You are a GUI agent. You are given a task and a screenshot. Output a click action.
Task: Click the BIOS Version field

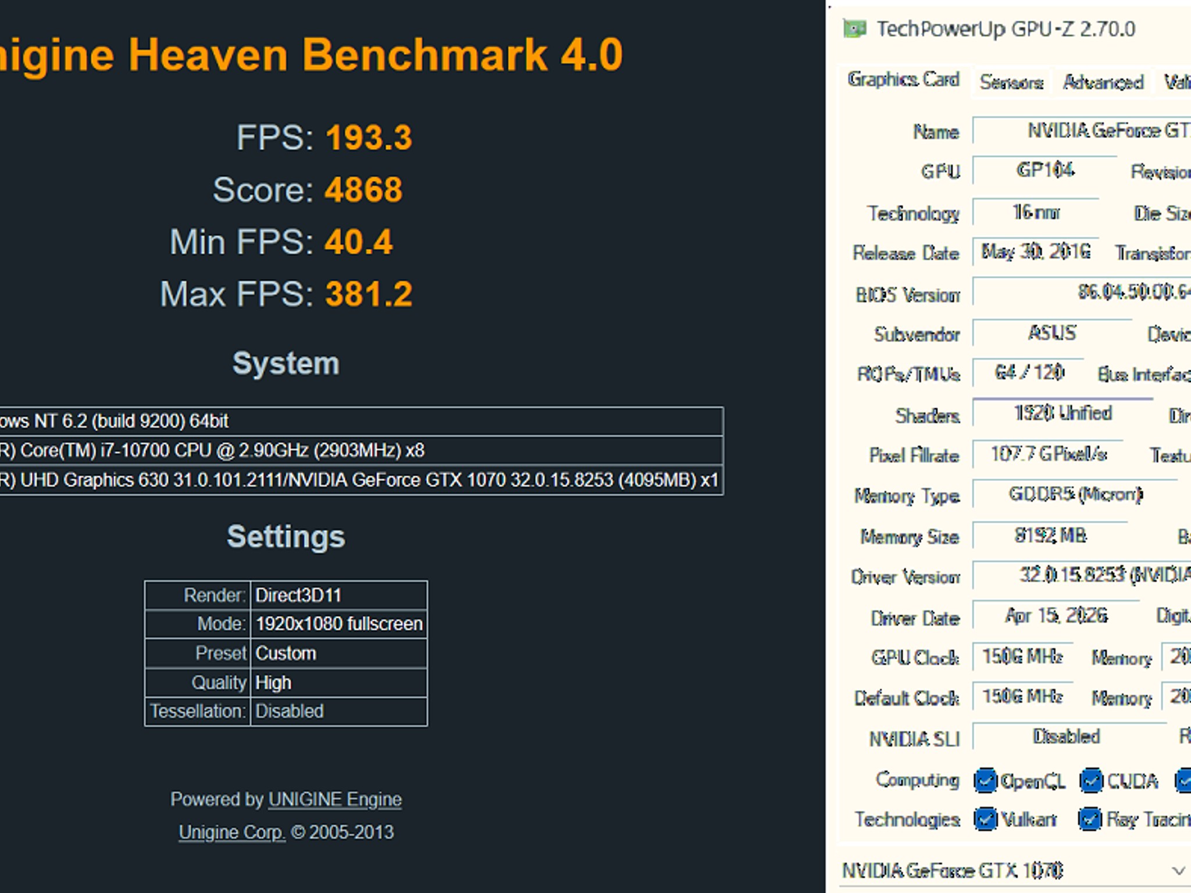point(1082,292)
